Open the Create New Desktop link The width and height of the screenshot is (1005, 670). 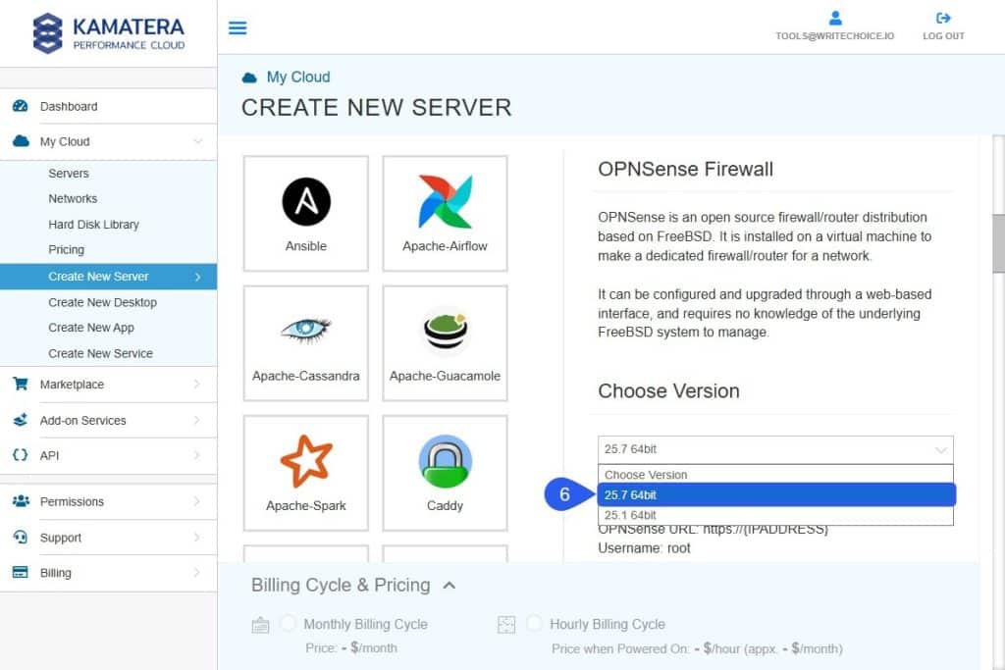point(102,302)
